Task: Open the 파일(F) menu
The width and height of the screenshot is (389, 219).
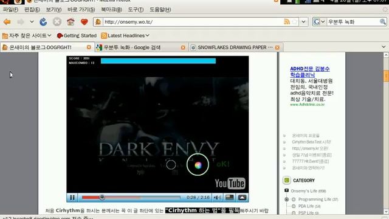Action: pyautogui.click(x=11, y=10)
